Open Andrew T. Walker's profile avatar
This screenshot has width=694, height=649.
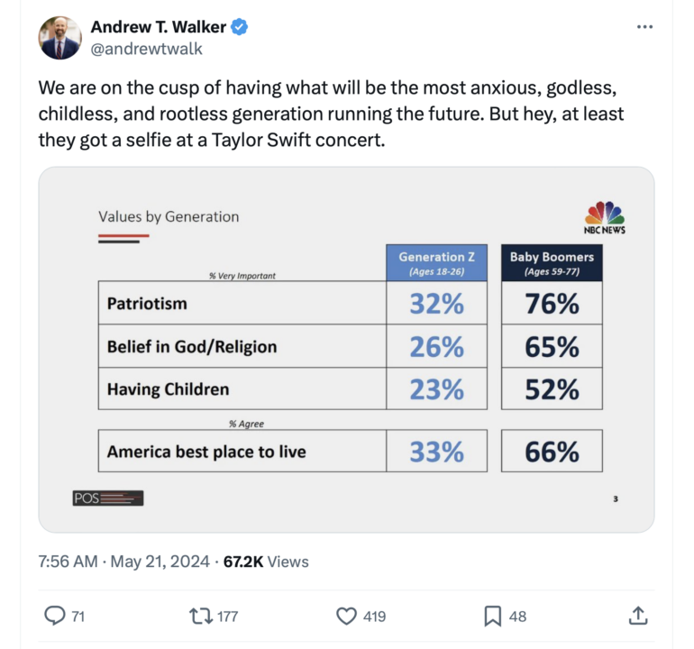[60, 38]
